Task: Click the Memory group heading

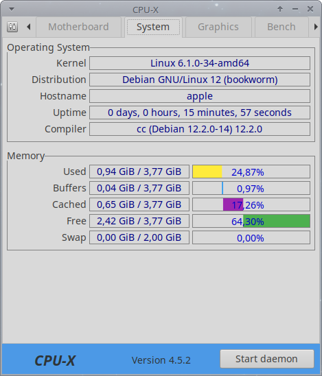Action: (x=26, y=156)
